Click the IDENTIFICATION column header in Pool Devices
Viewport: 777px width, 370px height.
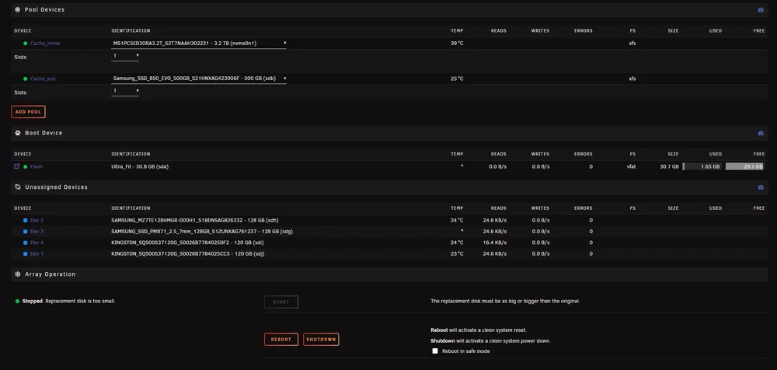131,31
